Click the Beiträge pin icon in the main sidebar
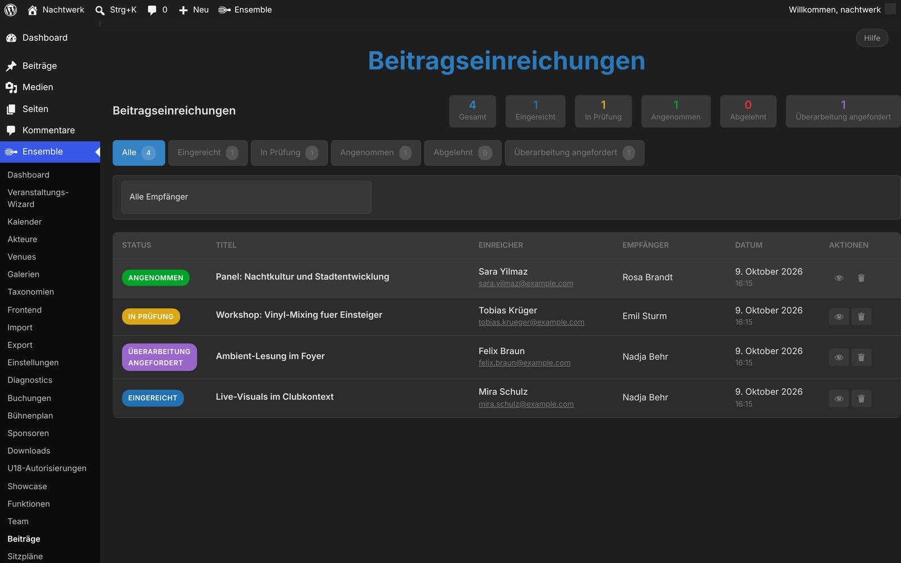Viewport: 901px width, 563px height. coord(11,66)
